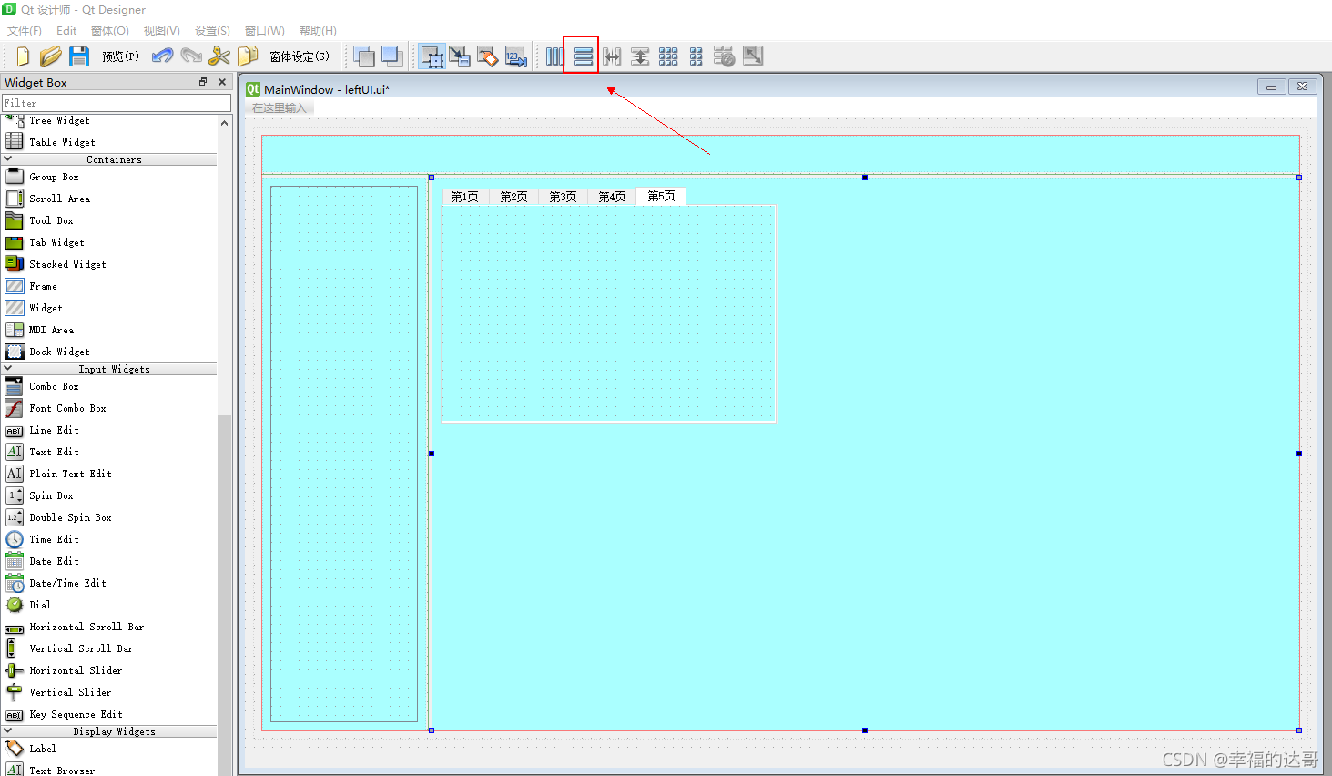Switch to Edit Signals/Slots mode
The height and width of the screenshot is (776, 1332).
pyautogui.click(x=460, y=56)
